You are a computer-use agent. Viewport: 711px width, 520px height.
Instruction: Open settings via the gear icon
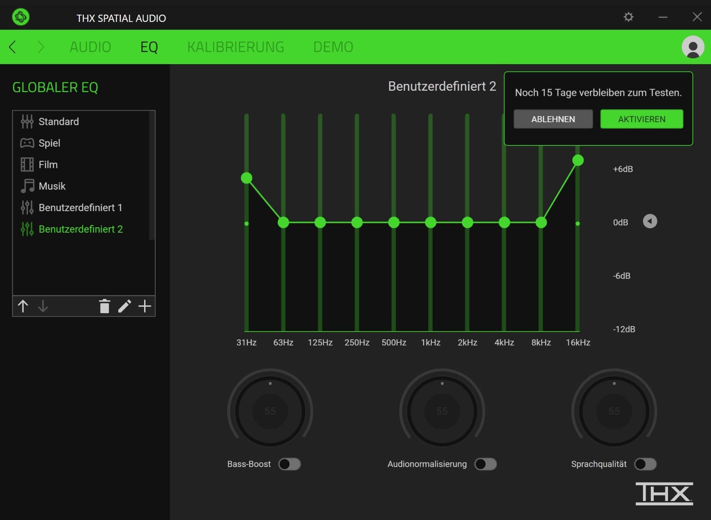pyautogui.click(x=628, y=17)
